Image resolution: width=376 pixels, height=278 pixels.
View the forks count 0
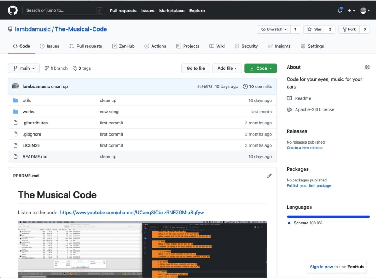(x=365, y=29)
